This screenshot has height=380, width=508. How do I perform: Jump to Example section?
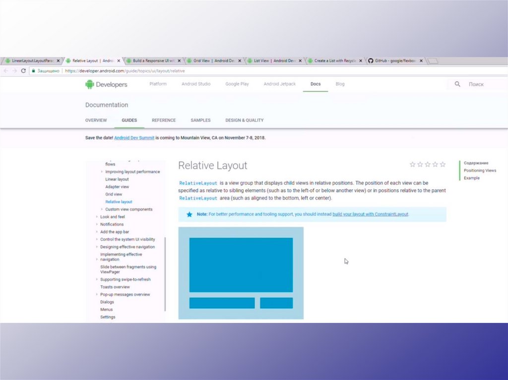(472, 178)
